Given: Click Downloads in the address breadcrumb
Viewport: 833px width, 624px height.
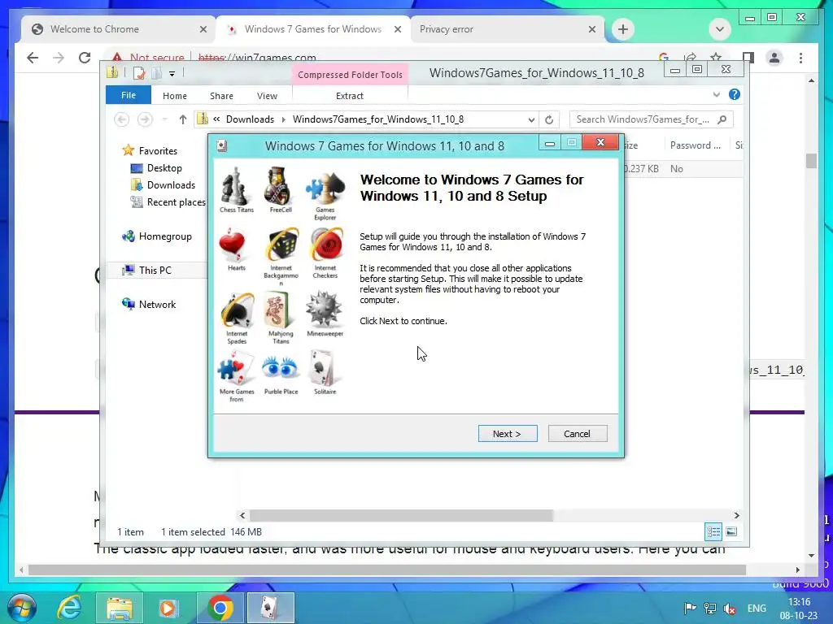Looking at the screenshot, I should [x=251, y=119].
